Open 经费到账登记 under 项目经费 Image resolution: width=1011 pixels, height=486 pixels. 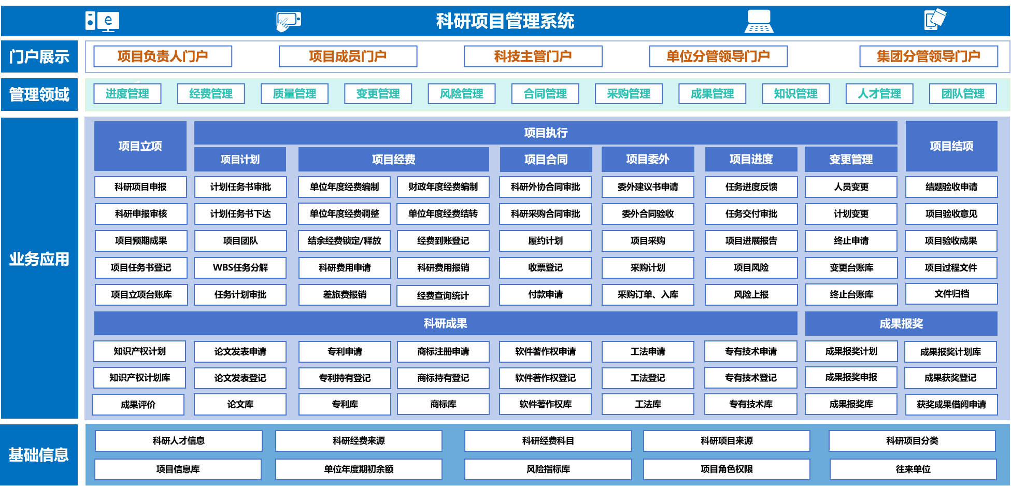(x=443, y=241)
